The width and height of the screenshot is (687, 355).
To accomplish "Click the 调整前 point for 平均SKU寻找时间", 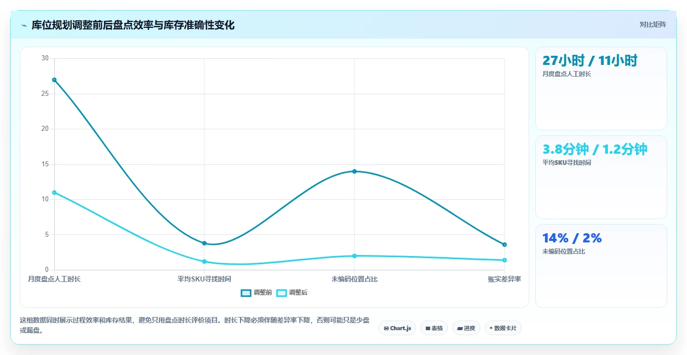I will [x=204, y=243].
